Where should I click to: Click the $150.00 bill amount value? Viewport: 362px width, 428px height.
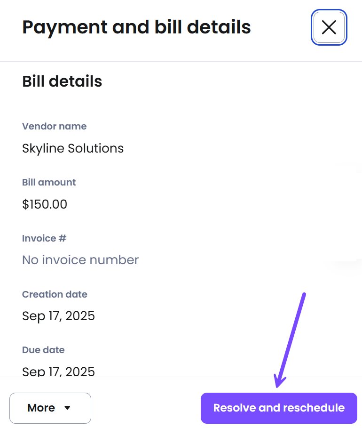pyautogui.click(x=45, y=204)
